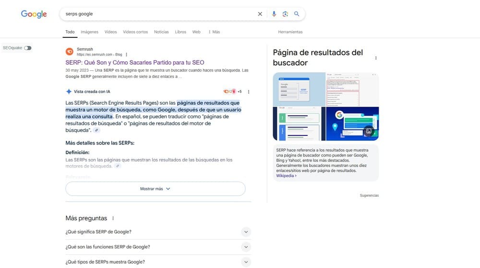Click the "Vista creada con IA" label
The width and height of the screenshot is (480, 268).
(x=92, y=91)
